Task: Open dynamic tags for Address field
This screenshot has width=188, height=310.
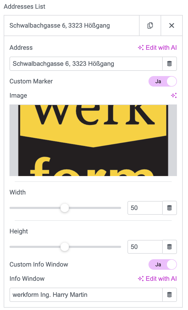Action: [170, 64]
